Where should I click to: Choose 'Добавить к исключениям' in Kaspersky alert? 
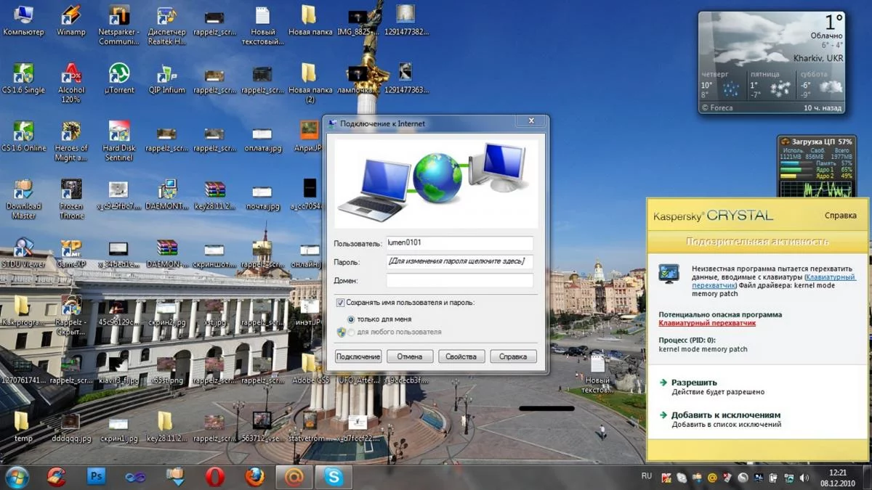725,415
